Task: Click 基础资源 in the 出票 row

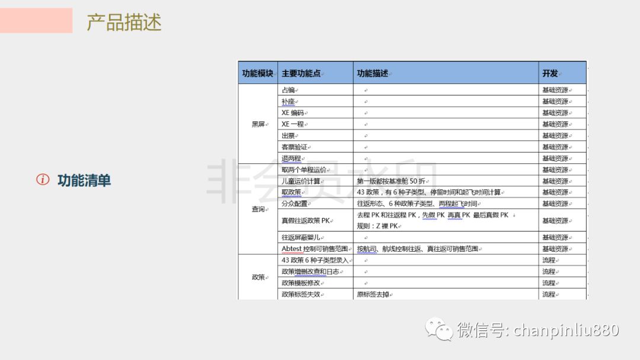Action: pos(555,136)
